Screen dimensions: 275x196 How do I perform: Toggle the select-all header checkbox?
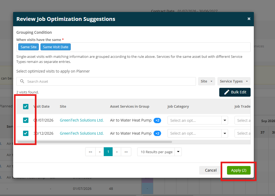pos(26,107)
